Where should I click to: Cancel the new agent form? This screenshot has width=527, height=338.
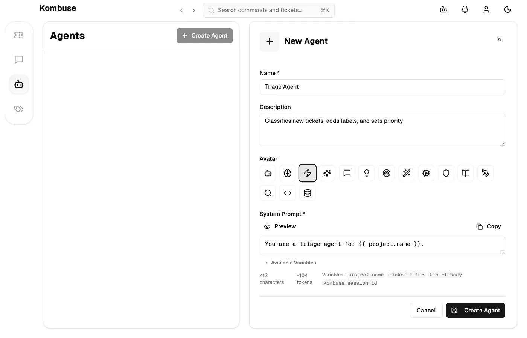[x=426, y=310]
